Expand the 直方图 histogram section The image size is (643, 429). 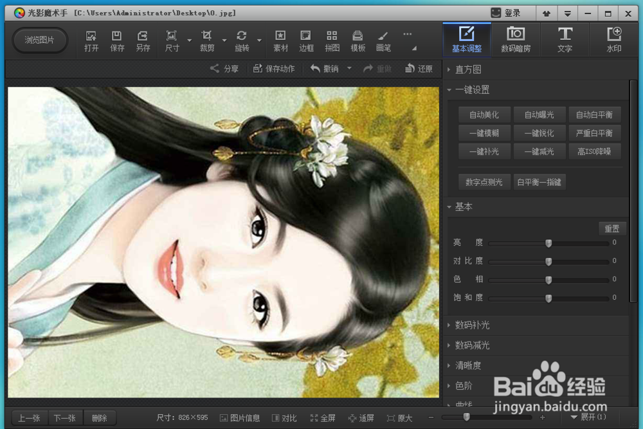click(x=467, y=69)
